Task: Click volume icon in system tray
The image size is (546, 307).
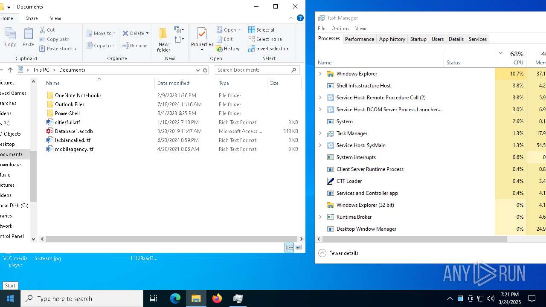Action: point(491,298)
